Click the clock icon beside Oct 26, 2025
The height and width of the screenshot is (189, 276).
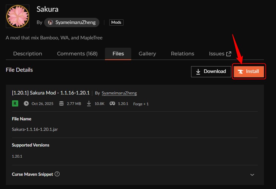(26, 103)
